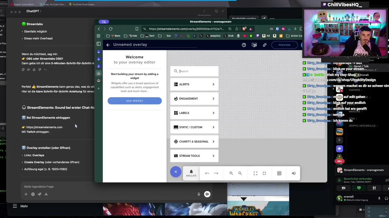This screenshot has height=218, width=389.
Task: Undo the last overlay edit
Action: pyautogui.click(x=207, y=173)
